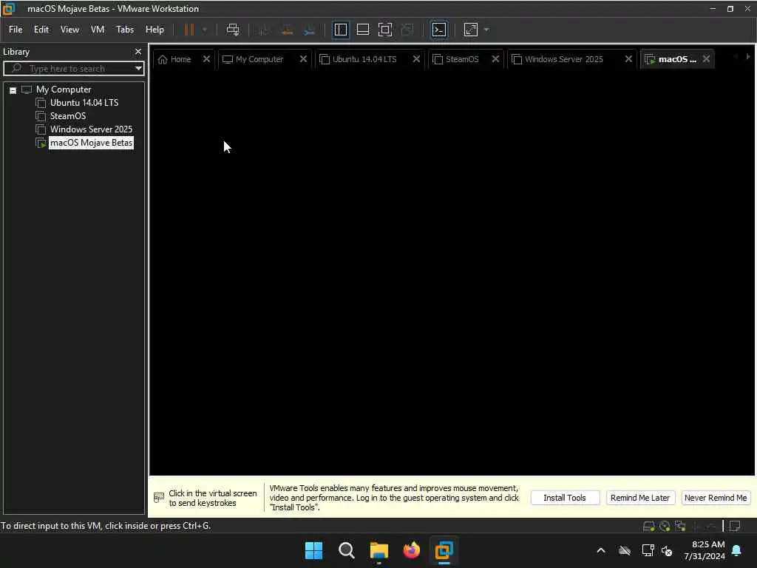Switch to the SteamOS tab

(461, 59)
